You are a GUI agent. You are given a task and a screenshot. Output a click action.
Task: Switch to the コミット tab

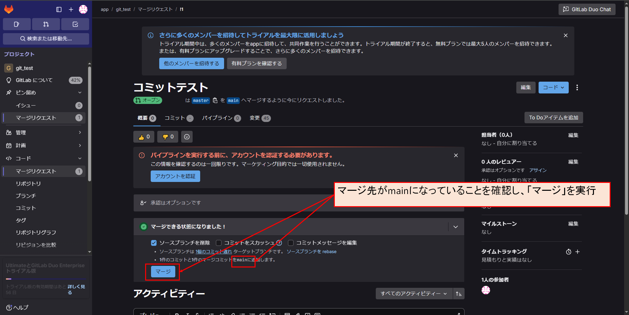point(179,118)
